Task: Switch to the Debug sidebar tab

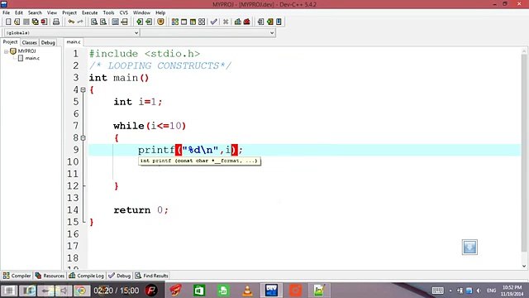Action: coord(48,42)
